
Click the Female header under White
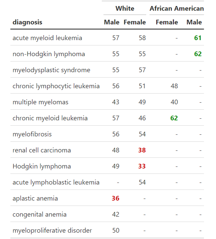pos(135,22)
